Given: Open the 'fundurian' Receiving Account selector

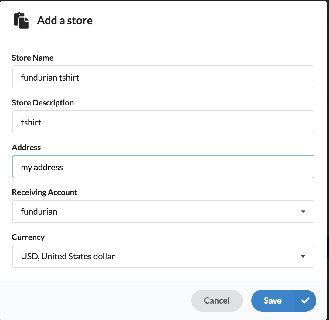Looking at the screenshot, I should (x=158, y=212).
